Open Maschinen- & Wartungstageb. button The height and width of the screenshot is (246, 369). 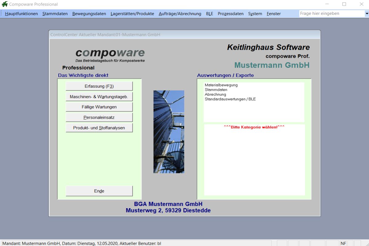tap(99, 97)
